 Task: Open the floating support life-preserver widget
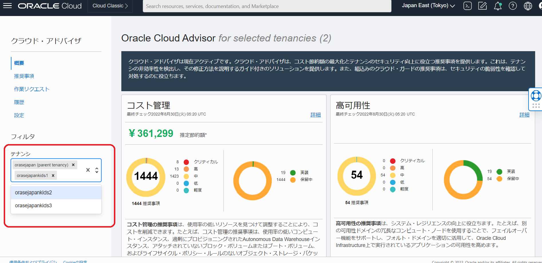pos(536,95)
